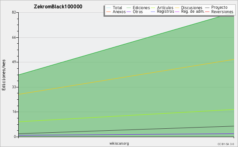This screenshot has height=147, width=238.
Task: Click the 0 y-axis tick label
Action: tap(15, 137)
